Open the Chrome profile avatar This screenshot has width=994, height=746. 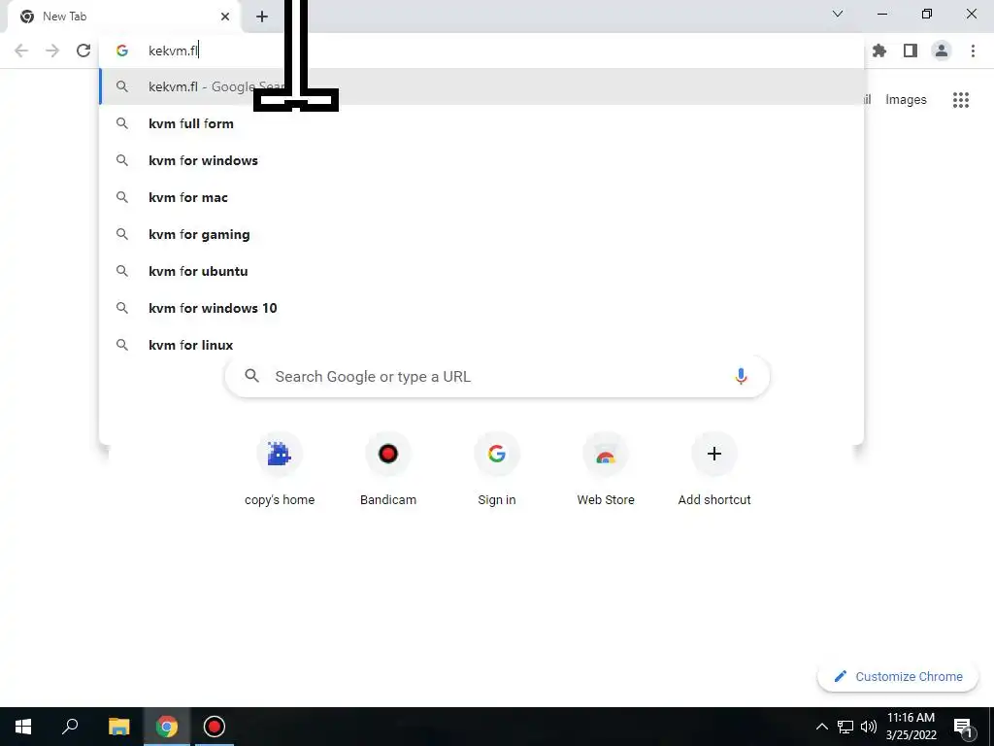[x=942, y=51]
